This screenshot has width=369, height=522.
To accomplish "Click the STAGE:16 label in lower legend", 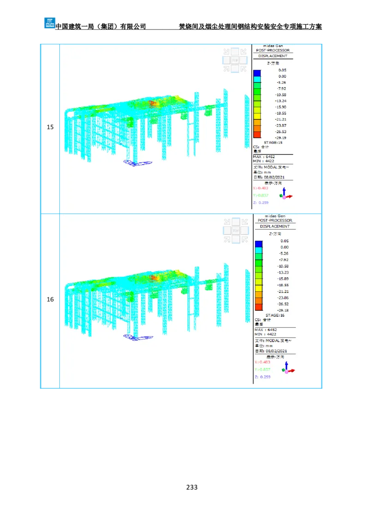I will pyautogui.click(x=275, y=315).
